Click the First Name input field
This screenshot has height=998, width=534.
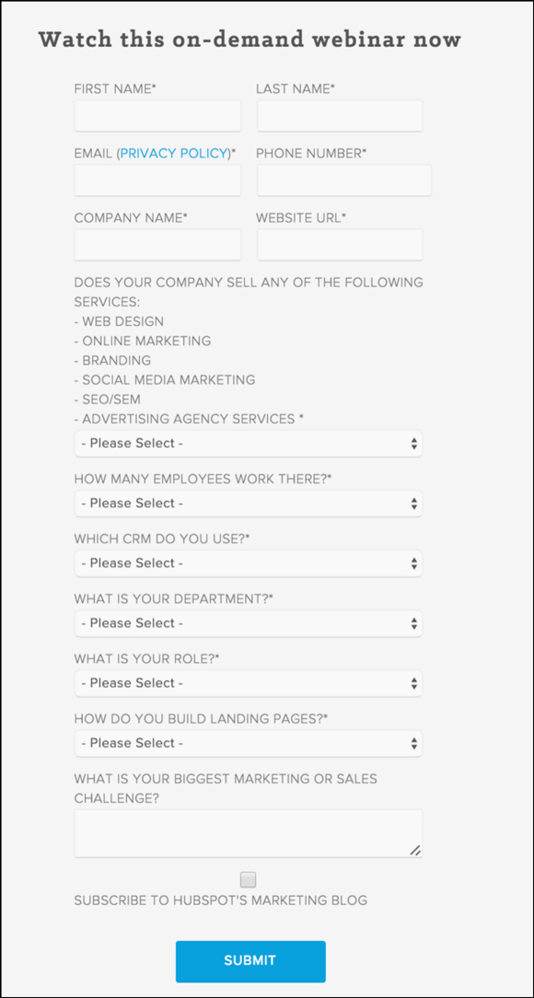pos(157,116)
